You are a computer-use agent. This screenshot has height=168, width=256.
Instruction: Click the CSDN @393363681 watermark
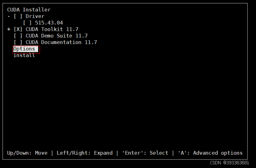click(x=229, y=163)
